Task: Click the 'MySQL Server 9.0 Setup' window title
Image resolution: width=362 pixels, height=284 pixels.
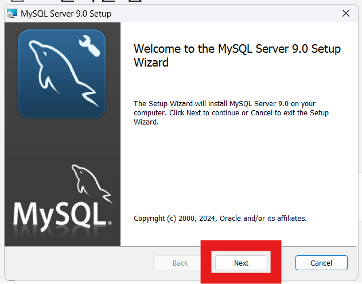Action: coord(66,14)
